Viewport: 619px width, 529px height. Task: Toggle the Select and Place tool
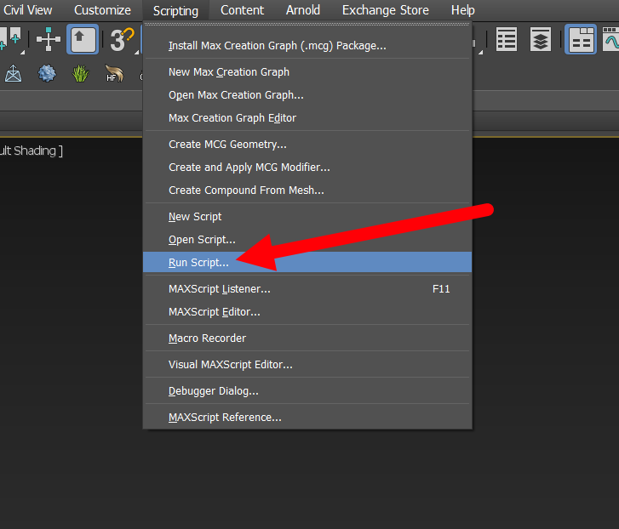pyautogui.click(x=83, y=39)
